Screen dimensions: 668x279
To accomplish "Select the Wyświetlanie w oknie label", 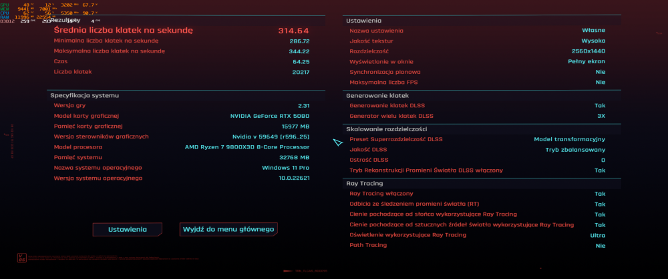I will 381,61.
